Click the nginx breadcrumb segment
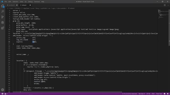This screenshot has width=170, height=95. point(54,8)
